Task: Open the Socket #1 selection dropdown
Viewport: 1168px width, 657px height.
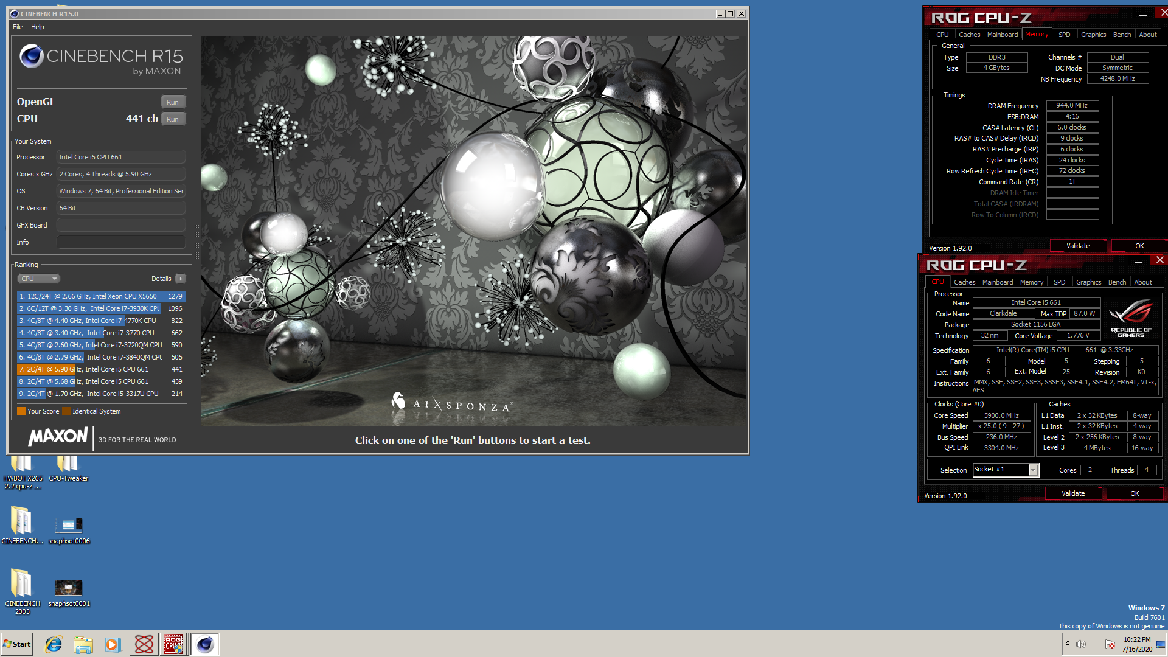Action: tap(1006, 470)
